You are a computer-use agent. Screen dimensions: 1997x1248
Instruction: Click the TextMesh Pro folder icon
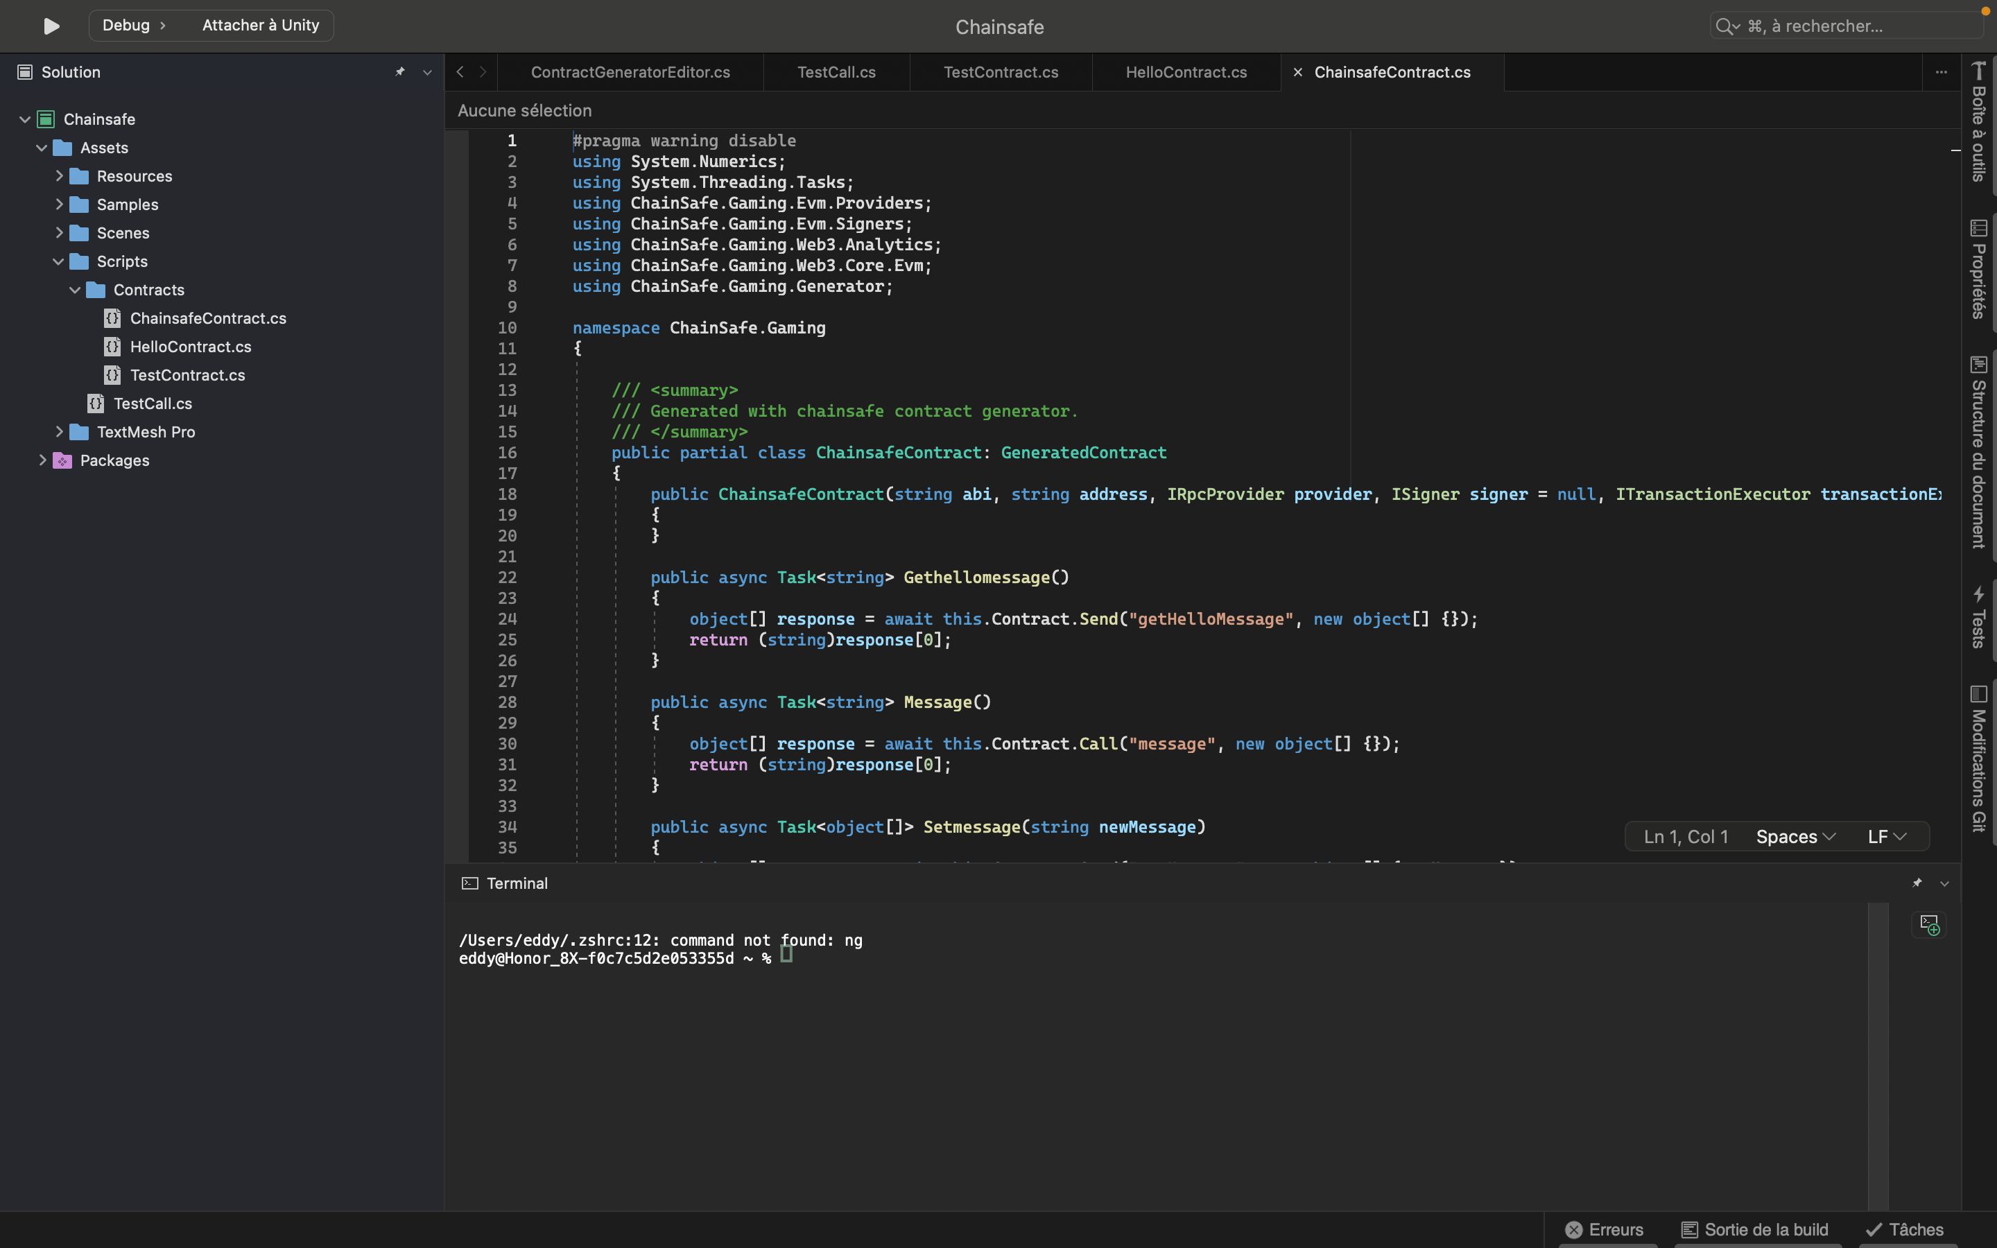(79, 433)
